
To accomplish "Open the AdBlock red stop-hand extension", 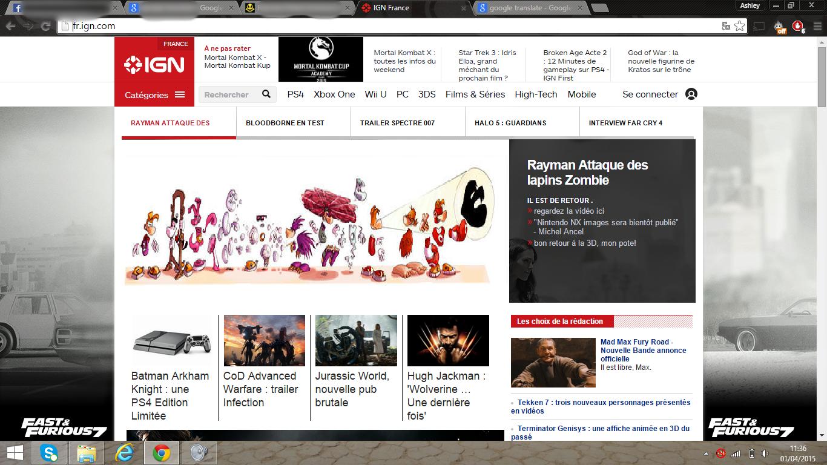I will point(798,26).
